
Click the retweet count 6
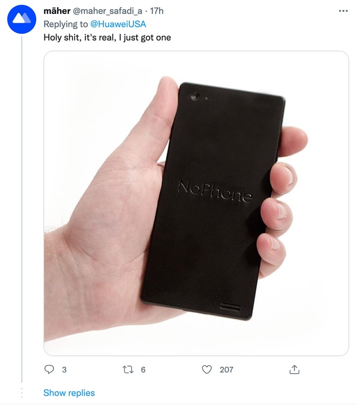tap(143, 370)
